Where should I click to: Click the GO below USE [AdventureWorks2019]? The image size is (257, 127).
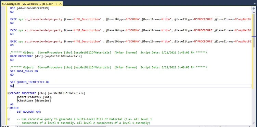tap(12, 12)
